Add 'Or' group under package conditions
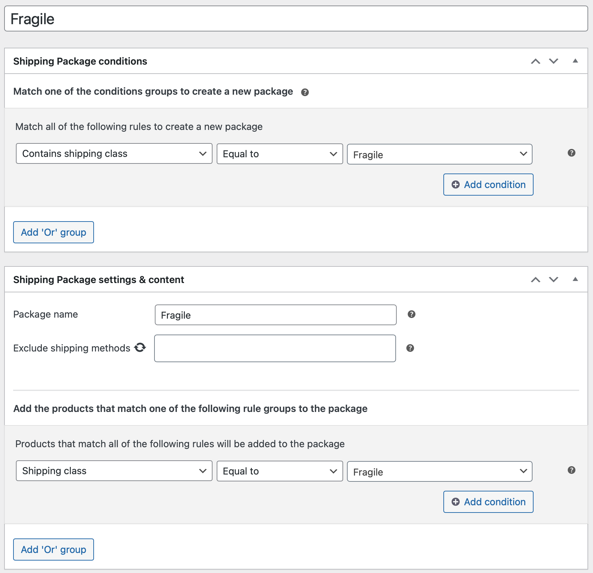This screenshot has width=593, height=573. pyautogui.click(x=54, y=232)
